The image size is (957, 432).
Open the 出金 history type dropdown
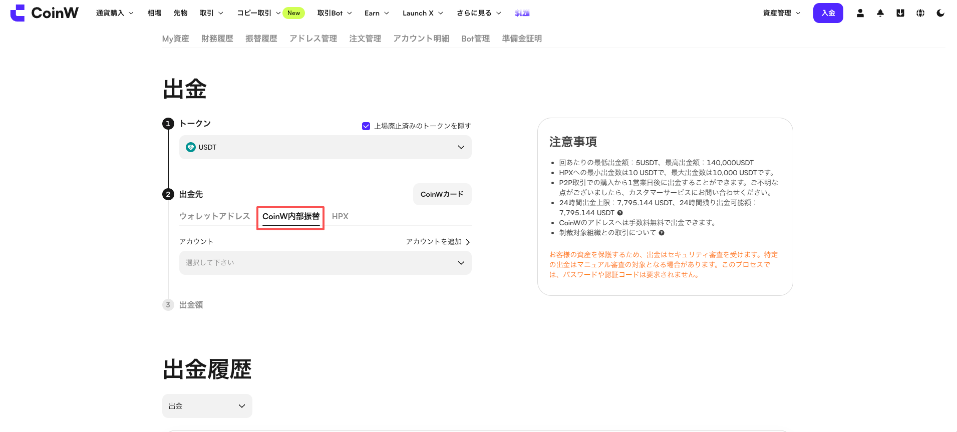click(x=207, y=406)
